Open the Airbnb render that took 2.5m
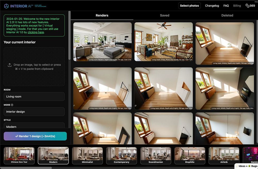This screenshot has height=169, width=258. [164, 89]
